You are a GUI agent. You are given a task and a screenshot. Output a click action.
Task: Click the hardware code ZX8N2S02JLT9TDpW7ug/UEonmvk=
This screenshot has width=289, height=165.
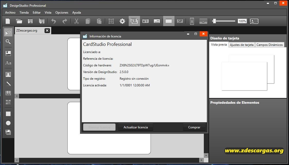tap(144, 65)
